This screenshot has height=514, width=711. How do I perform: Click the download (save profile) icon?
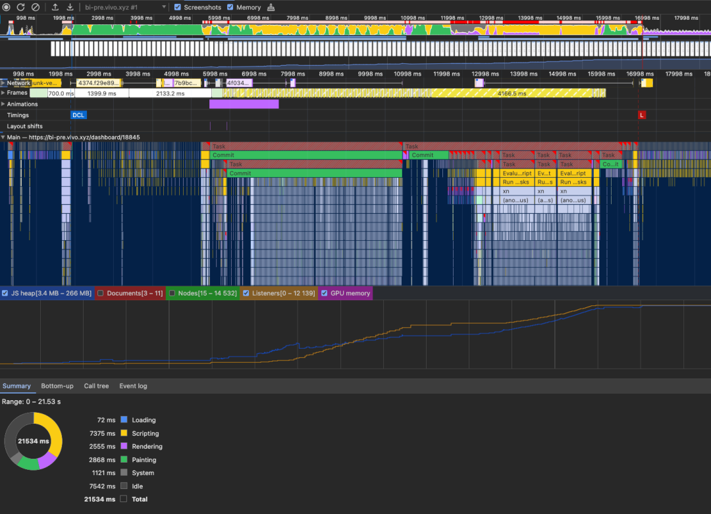(68, 7)
